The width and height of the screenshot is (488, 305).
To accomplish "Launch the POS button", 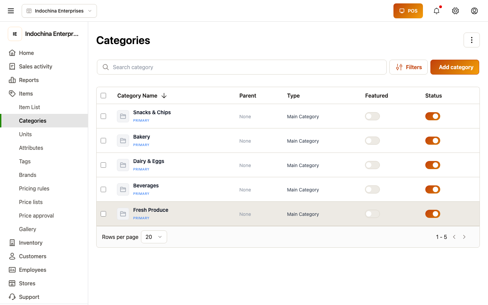I will (408, 11).
